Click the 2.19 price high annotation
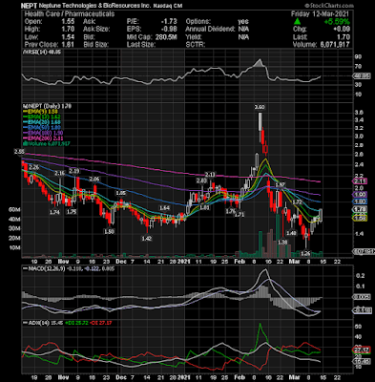The height and width of the screenshot is (382, 375). (73, 171)
